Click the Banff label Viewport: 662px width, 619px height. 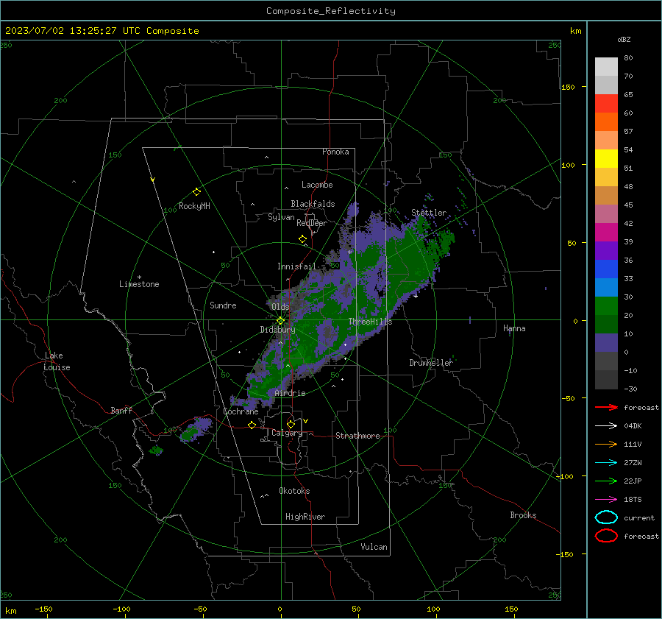[121, 410]
